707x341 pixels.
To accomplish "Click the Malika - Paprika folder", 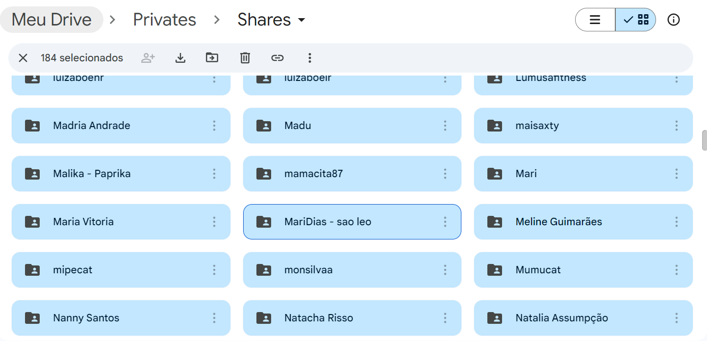I will (x=92, y=174).
